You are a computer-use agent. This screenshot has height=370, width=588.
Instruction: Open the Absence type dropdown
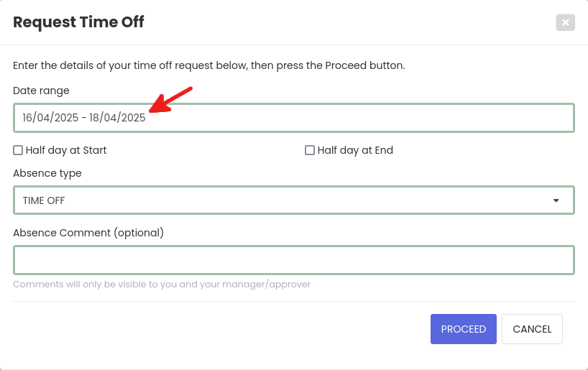pyautogui.click(x=293, y=200)
